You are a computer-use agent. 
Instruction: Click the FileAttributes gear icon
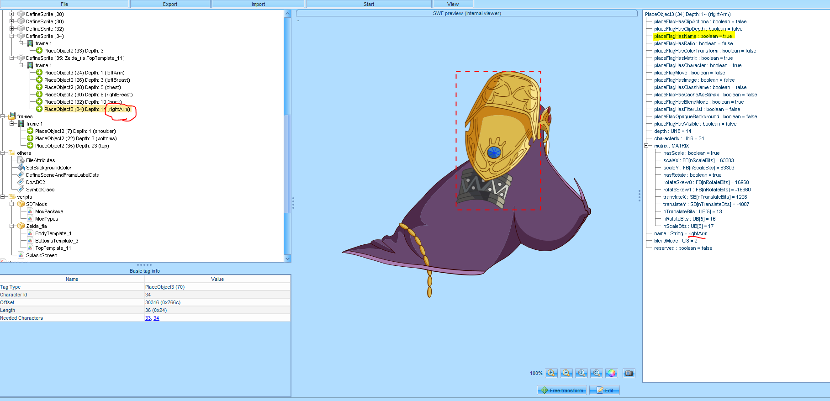pyautogui.click(x=21, y=160)
